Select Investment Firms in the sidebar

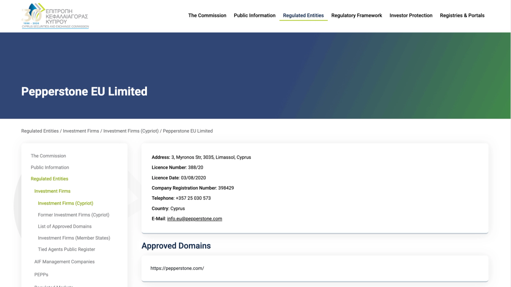52,191
